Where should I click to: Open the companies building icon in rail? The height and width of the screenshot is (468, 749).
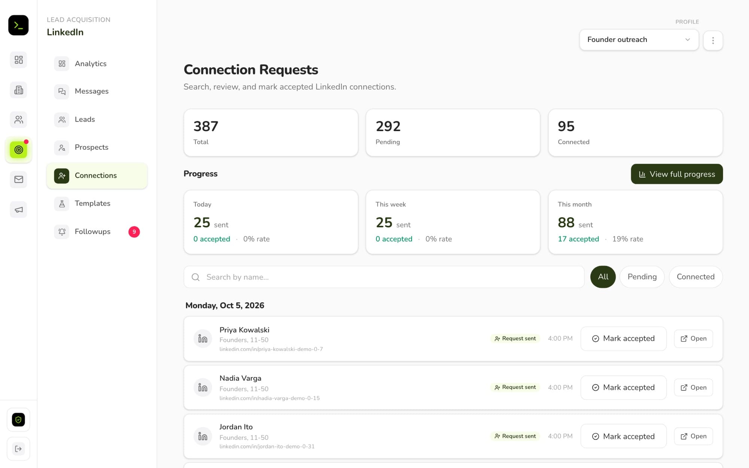coord(18,90)
